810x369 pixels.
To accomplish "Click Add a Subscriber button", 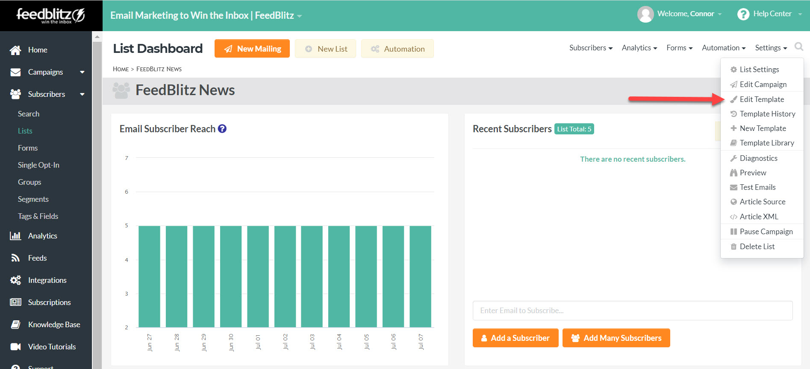I will pos(515,338).
